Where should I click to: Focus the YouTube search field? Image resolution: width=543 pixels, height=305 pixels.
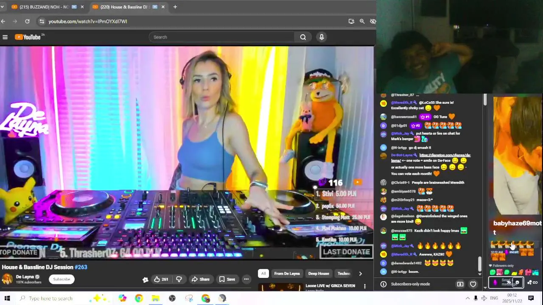click(221, 37)
